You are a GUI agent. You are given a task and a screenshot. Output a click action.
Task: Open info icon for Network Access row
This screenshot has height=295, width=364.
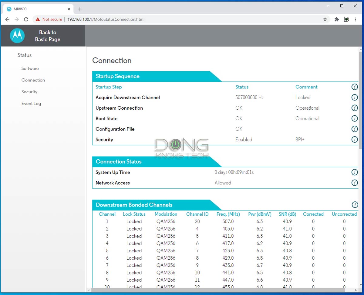point(354,183)
